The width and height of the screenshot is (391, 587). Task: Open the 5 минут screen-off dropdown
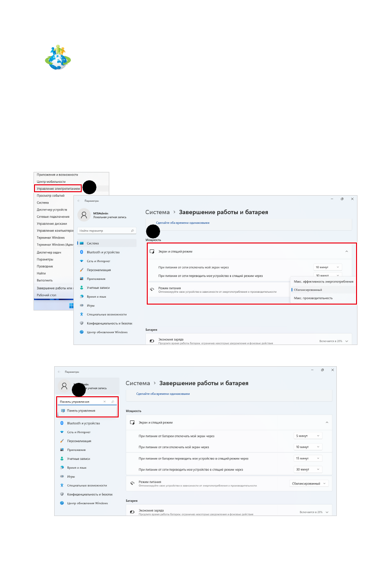coord(308,436)
